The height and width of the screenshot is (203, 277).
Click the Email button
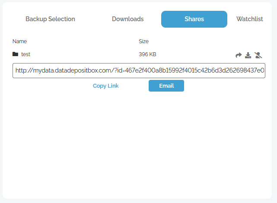(x=166, y=86)
